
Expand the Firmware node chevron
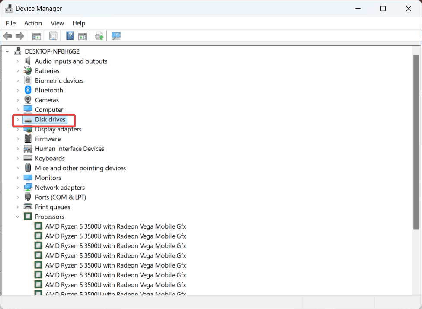(x=18, y=139)
